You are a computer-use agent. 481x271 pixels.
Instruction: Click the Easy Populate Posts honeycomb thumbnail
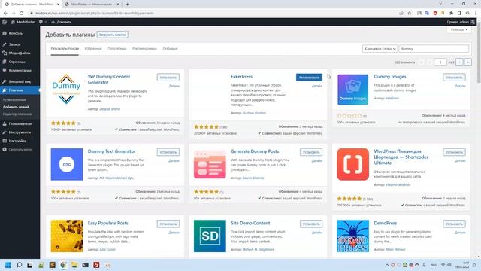(x=67, y=236)
